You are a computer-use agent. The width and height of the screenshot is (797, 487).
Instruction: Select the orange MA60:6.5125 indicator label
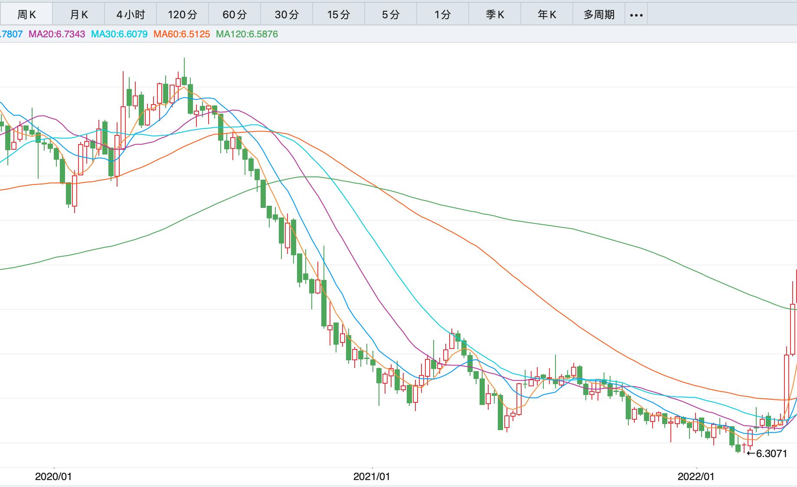(182, 34)
